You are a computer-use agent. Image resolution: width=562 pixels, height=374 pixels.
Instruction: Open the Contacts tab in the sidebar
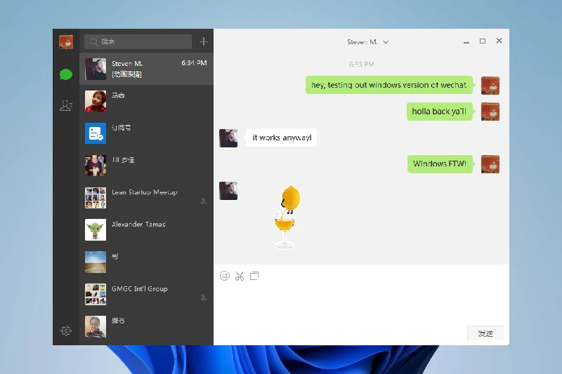pos(66,106)
